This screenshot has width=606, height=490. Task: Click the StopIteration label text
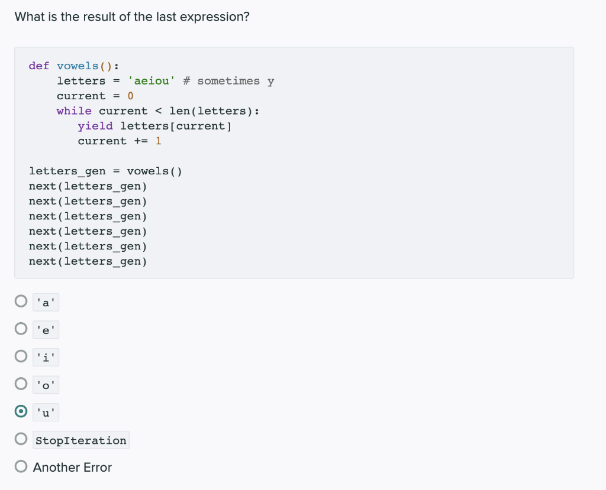tap(80, 440)
